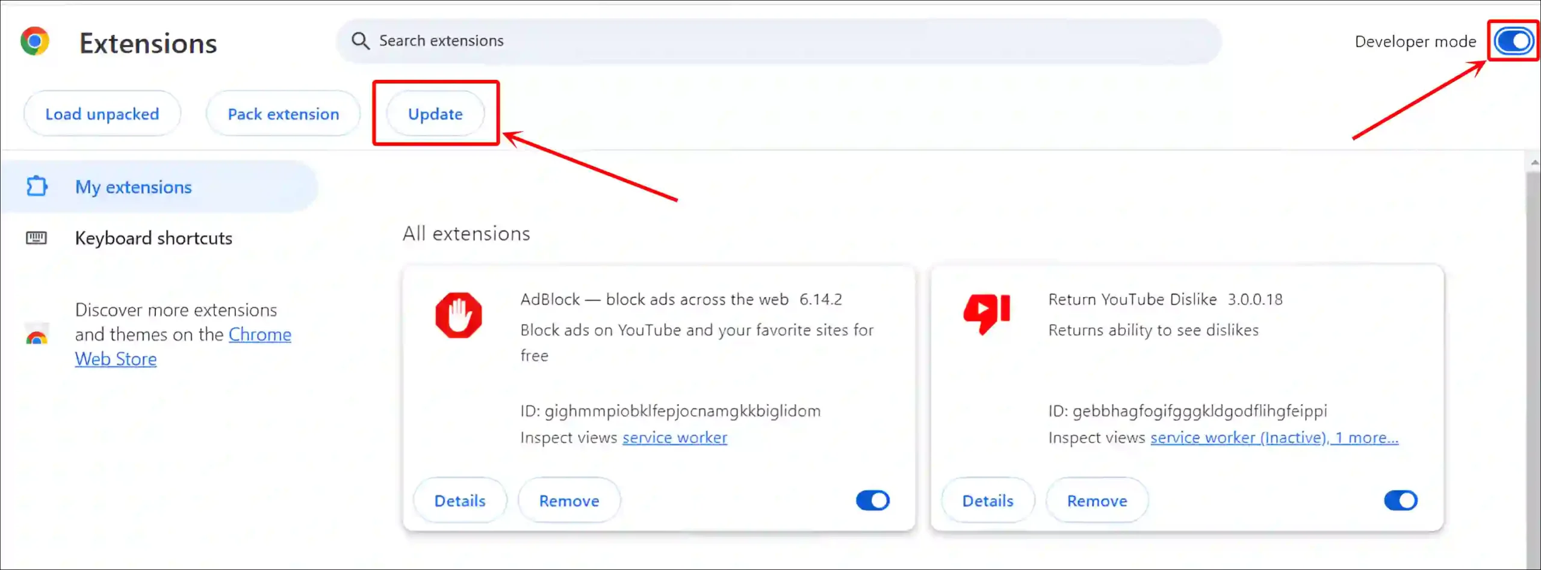The height and width of the screenshot is (570, 1541).
Task: Click the search magnifier icon
Action: [x=361, y=41]
